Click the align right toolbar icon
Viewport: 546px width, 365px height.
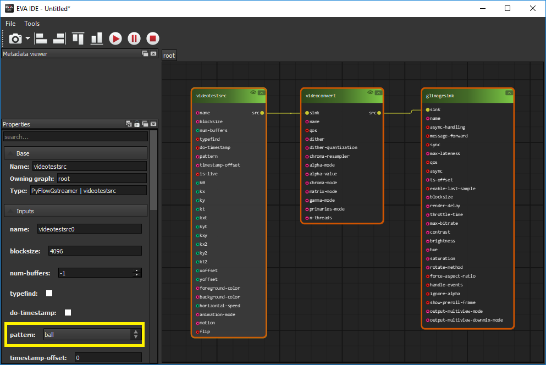(x=59, y=38)
